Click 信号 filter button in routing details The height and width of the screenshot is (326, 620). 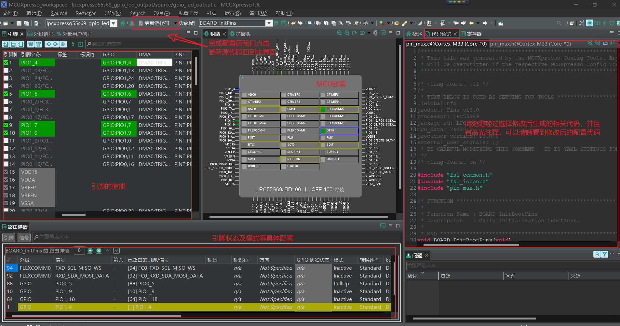[x=24, y=238]
